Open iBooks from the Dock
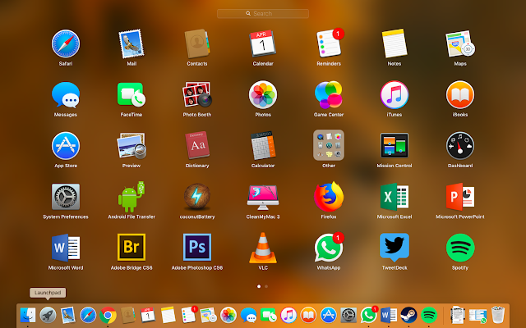The width and height of the screenshot is (526, 328). click(x=308, y=315)
